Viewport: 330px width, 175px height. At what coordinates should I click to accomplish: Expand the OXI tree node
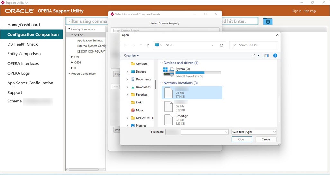click(x=72, y=57)
